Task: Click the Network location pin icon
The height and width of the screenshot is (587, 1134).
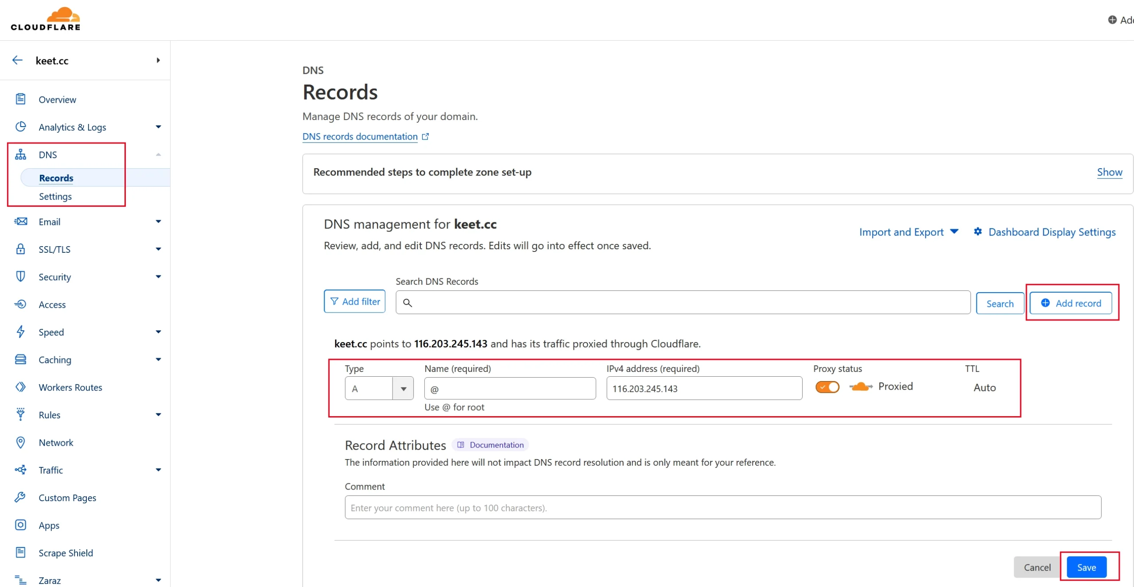Action: [x=20, y=442]
